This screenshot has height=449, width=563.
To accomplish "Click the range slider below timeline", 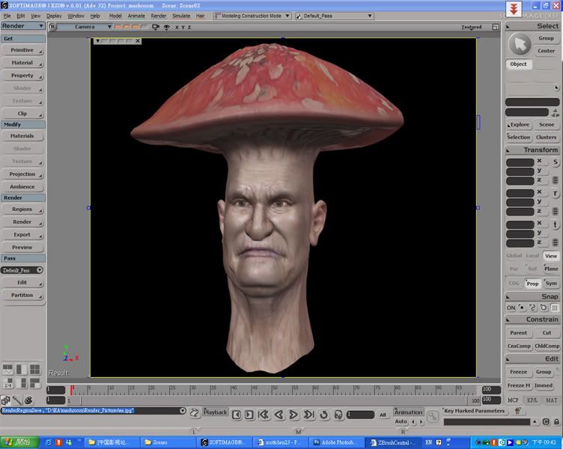I will click(273, 400).
